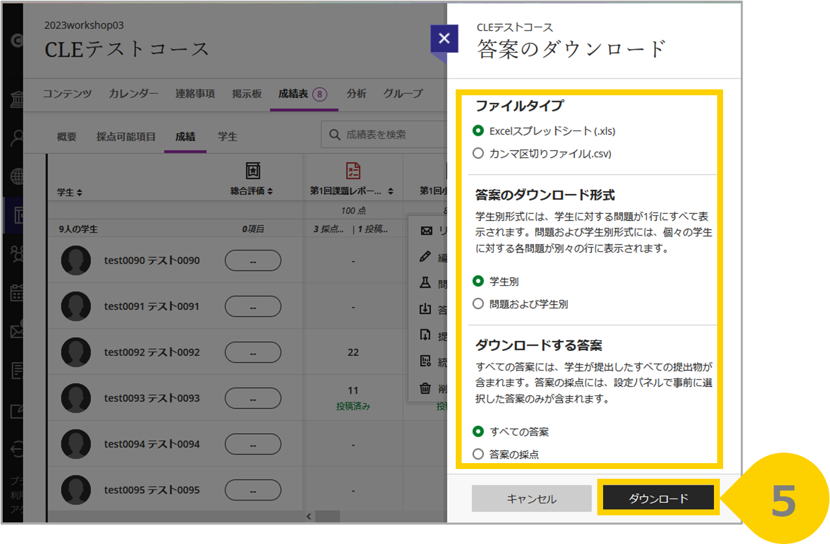This screenshot has width=830, height=544.
Task: Click the black ダウンロード button
Action: pyautogui.click(x=659, y=499)
